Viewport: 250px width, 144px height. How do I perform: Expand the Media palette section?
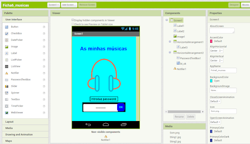pyautogui.click(x=25, y=128)
